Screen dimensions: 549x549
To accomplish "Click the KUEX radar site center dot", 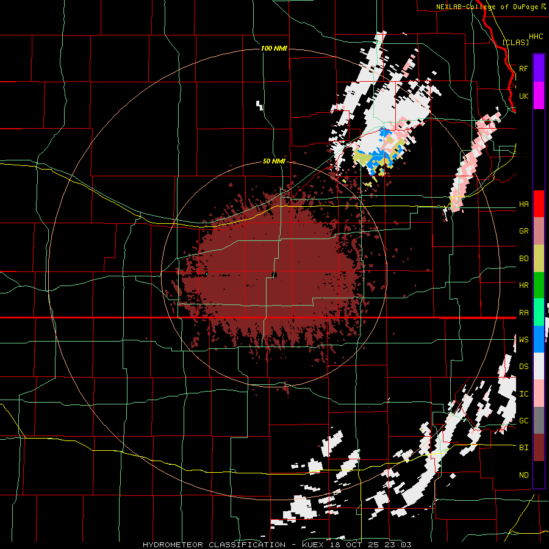I will click(x=274, y=275).
